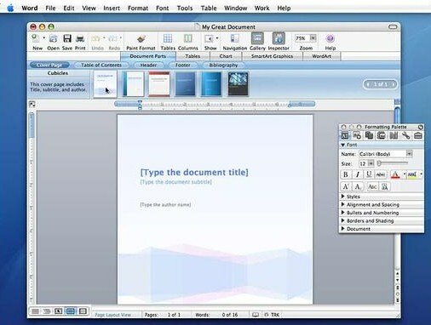Go to next gallery page arrow
431x325 pixels.
[x=394, y=84]
